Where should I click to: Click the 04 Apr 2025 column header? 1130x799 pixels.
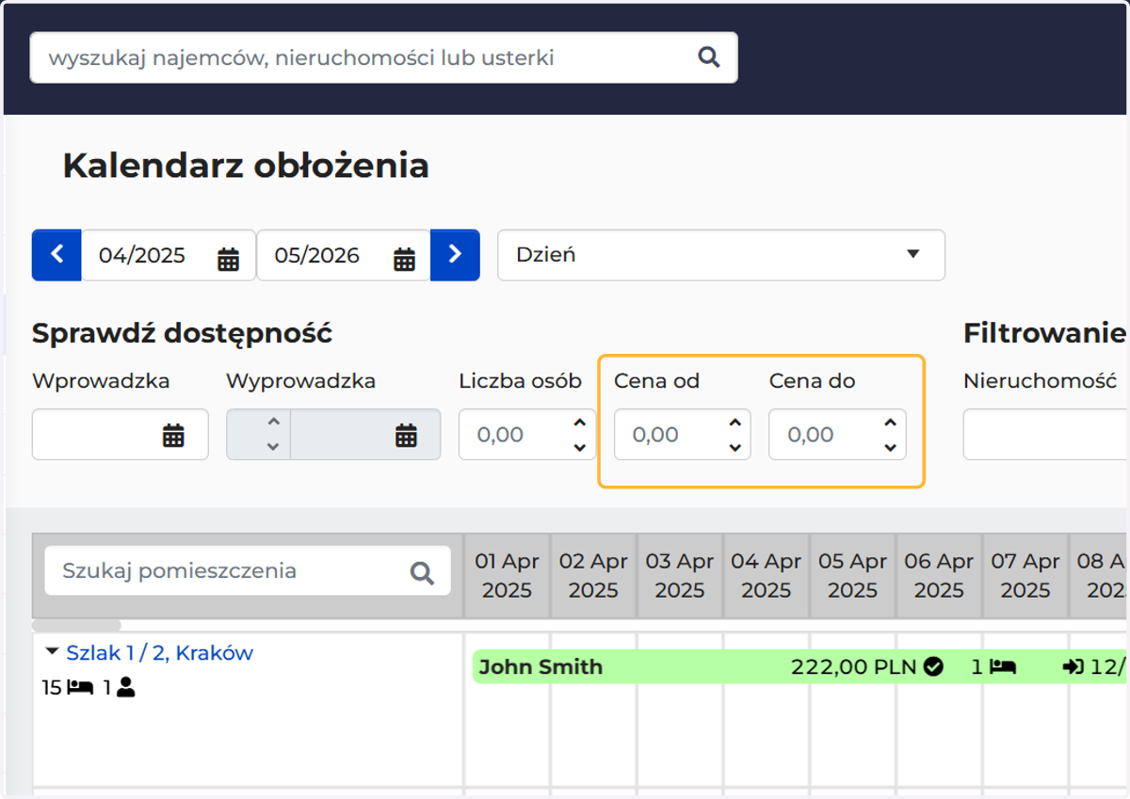click(766, 576)
